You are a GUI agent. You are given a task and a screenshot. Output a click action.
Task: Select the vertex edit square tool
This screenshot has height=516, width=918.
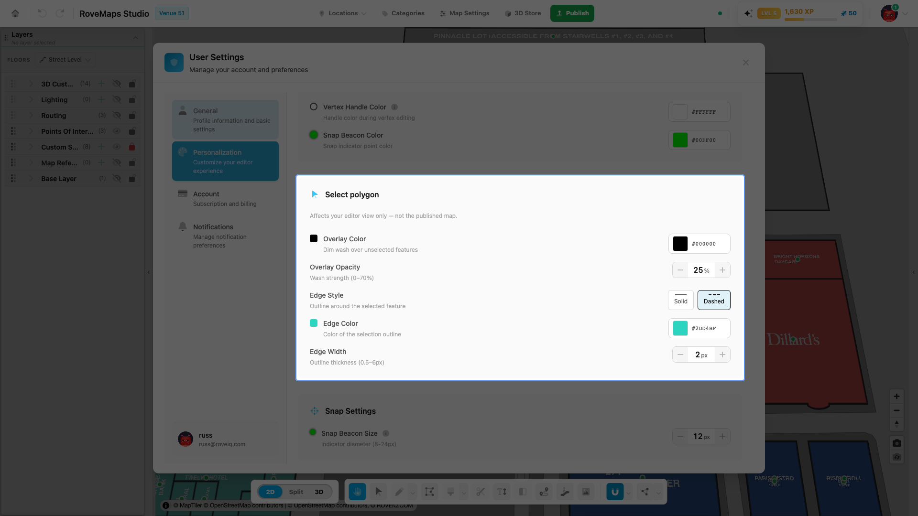tap(429, 492)
